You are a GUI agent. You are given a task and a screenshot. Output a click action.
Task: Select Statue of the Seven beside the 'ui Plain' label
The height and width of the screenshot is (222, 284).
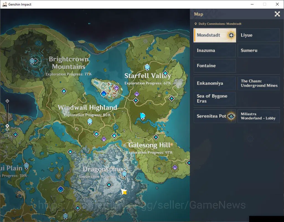coord(27,166)
